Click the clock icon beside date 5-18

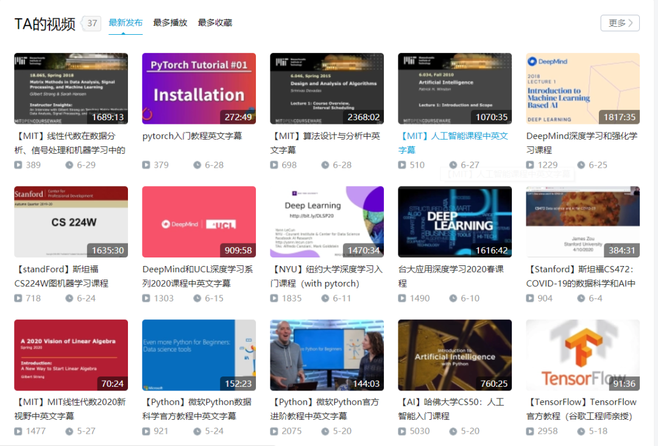(581, 431)
